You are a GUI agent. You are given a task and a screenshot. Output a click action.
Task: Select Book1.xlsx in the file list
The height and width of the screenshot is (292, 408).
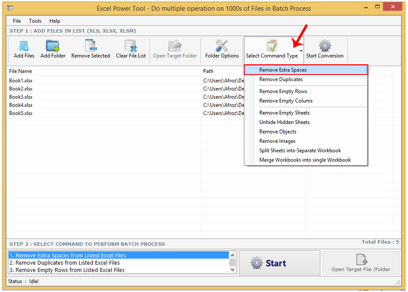pyautogui.click(x=21, y=81)
